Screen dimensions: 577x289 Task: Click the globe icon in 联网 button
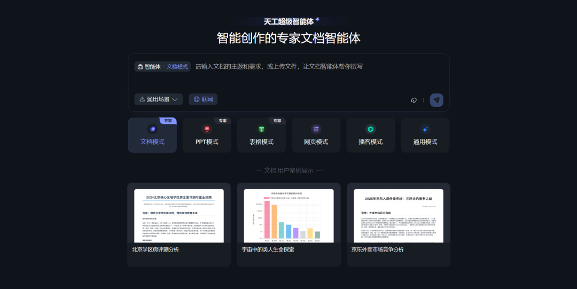[197, 99]
